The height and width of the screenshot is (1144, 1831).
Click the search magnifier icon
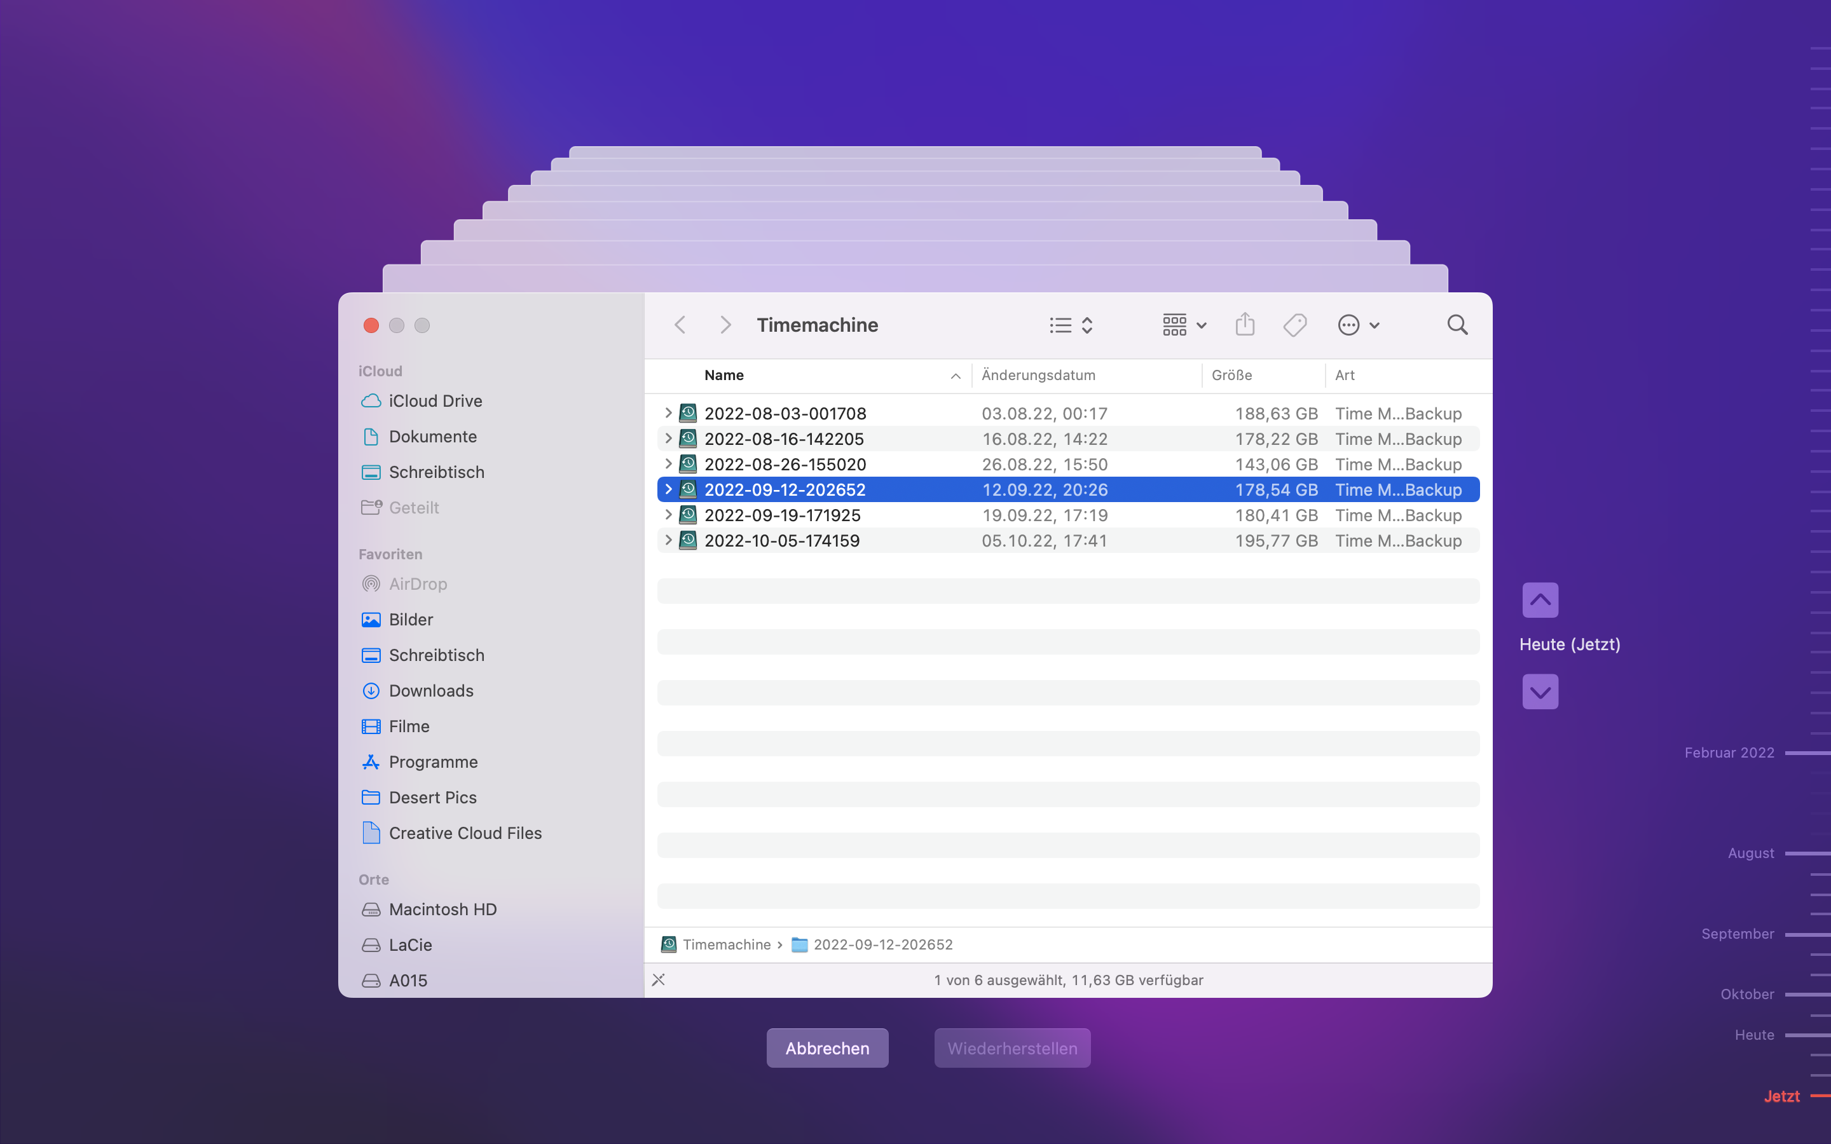pos(1457,325)
